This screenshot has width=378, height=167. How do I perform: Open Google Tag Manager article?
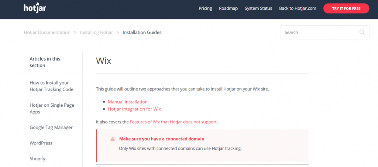[51, 127]
